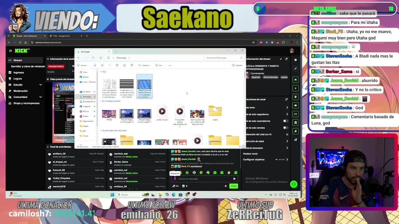Viewport: 399px width, 224px height.
Task: Refresh the Descargas folder
Action: (x=101, y=58)
